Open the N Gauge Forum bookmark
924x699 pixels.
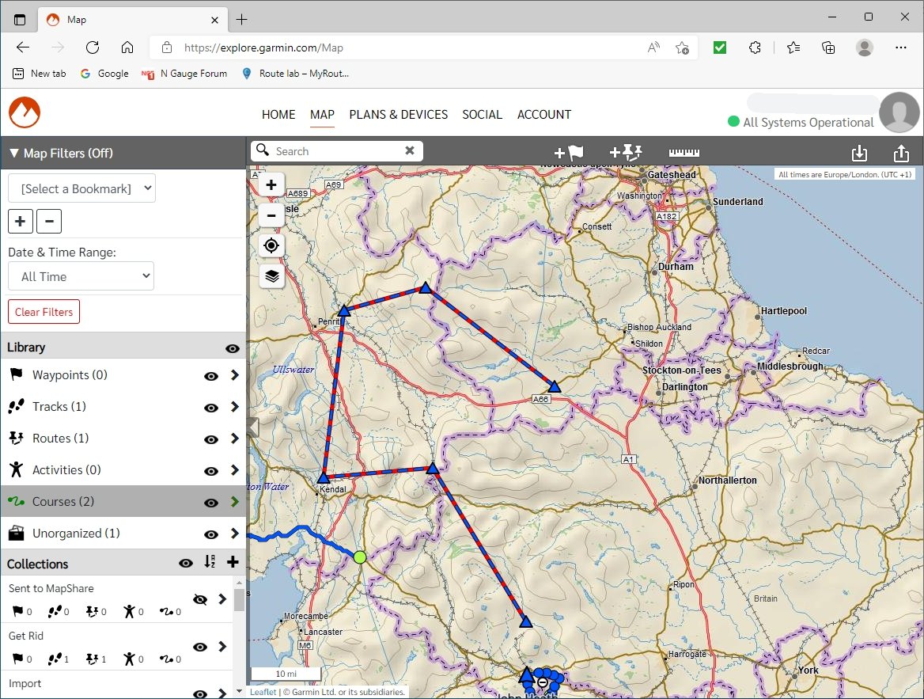184,74
